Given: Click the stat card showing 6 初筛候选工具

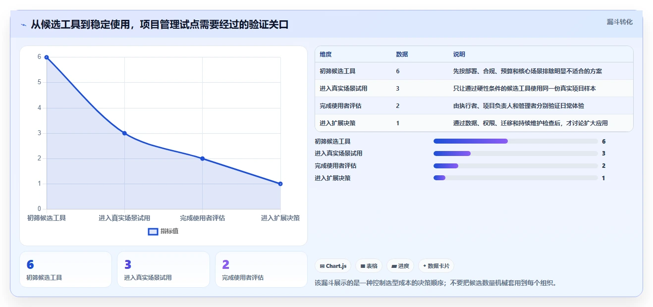Looking at the screenshot, I should click(x=66, y=269).
